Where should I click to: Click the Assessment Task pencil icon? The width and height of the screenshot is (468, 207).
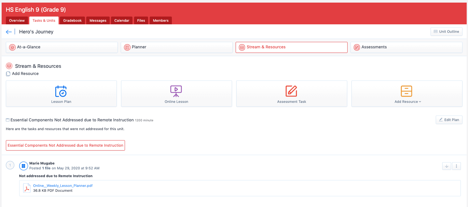(291, 91)
